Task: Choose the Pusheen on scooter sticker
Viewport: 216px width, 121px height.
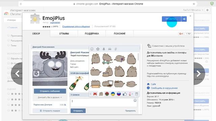Action: (107, 59)
